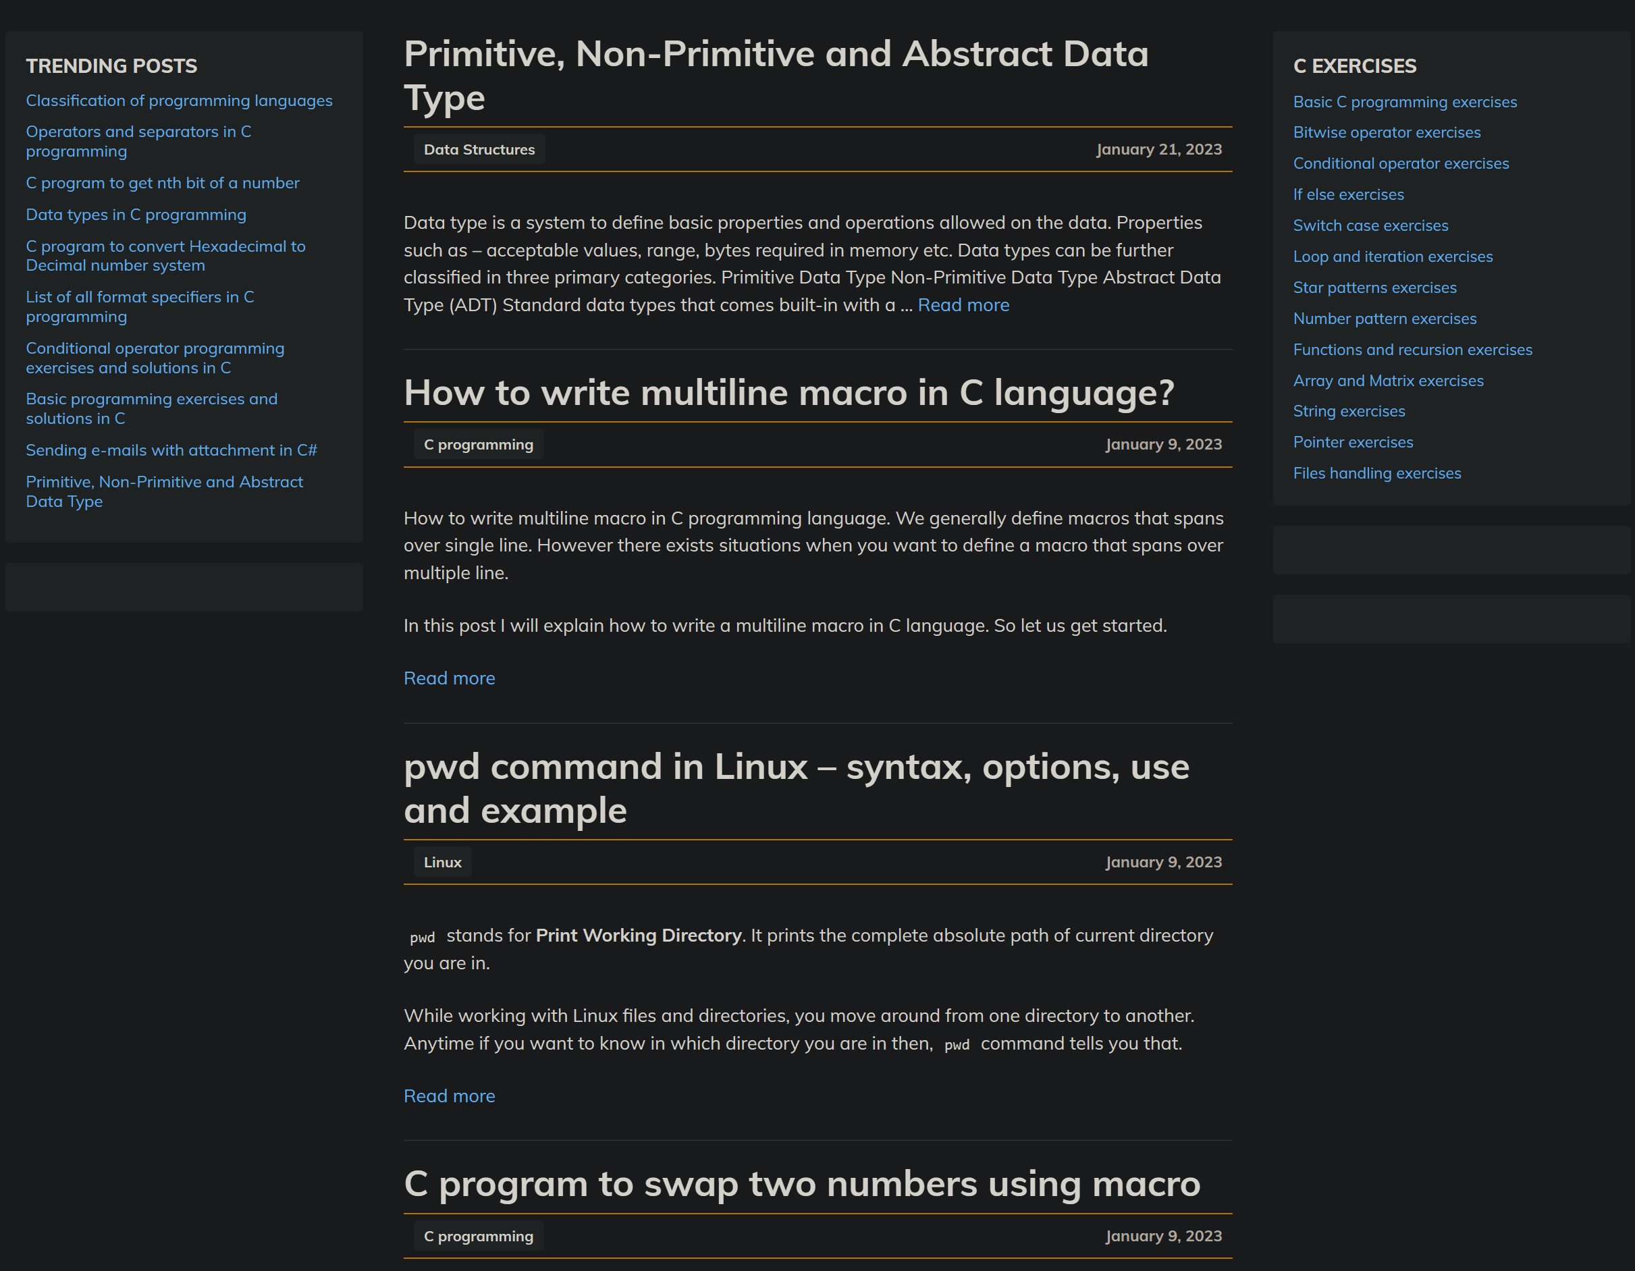This screenshot has width=1635, height=1271.
Task: Go to 'Star patterns exercises'
Action: point(1374,288)
